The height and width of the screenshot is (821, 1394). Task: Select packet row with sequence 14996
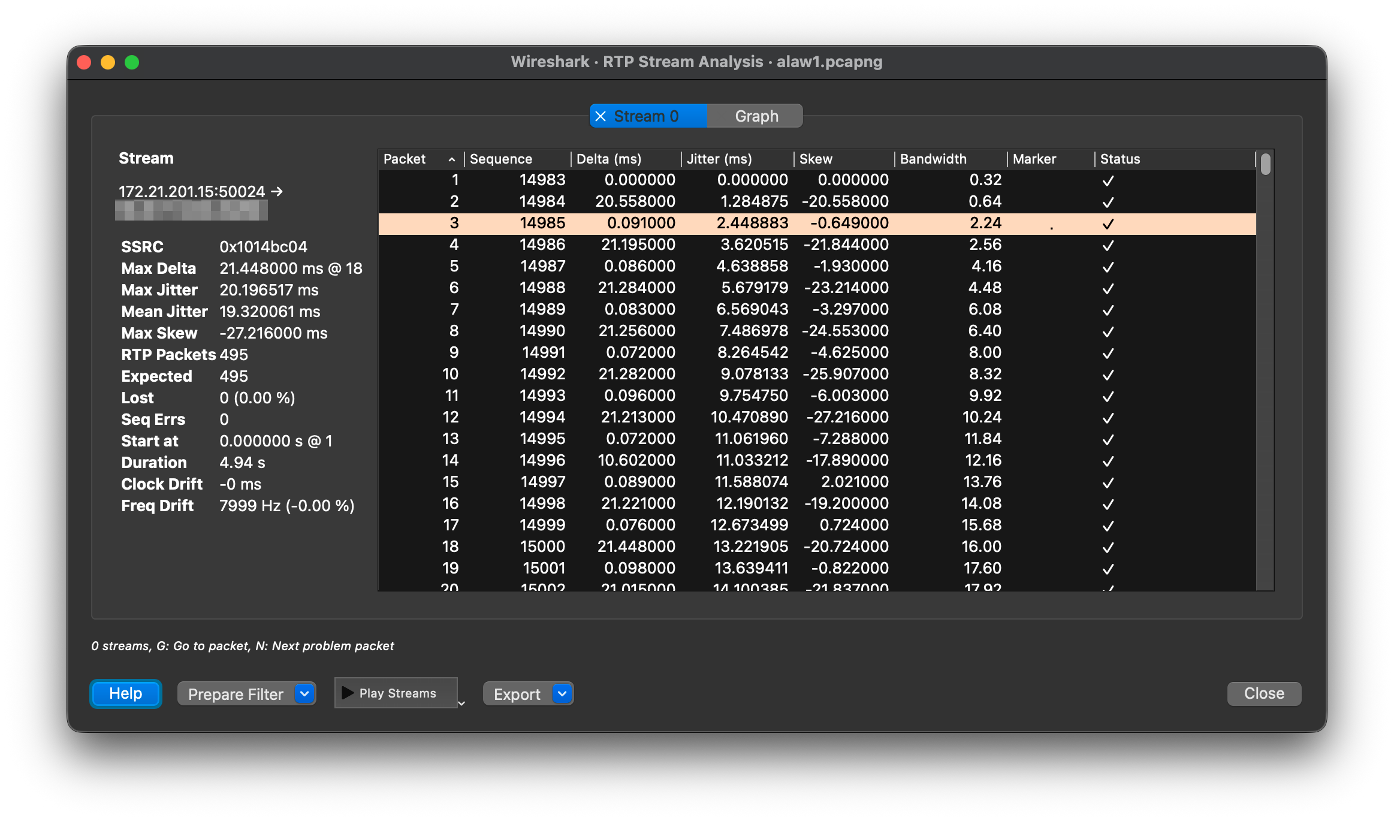(x=817, y=460)
